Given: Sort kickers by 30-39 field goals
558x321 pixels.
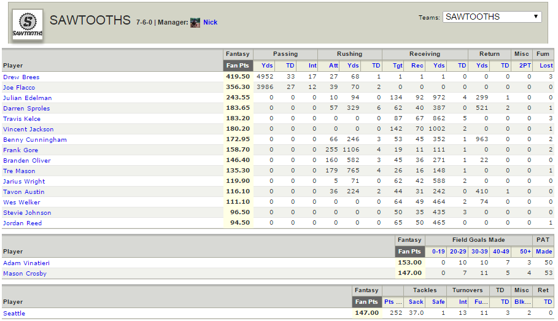Looking at the screenshot, I should (479, 252).
